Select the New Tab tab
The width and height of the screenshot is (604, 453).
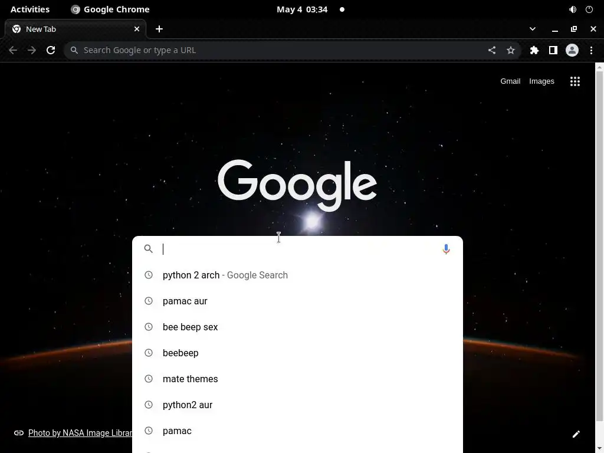click(75, 29)
